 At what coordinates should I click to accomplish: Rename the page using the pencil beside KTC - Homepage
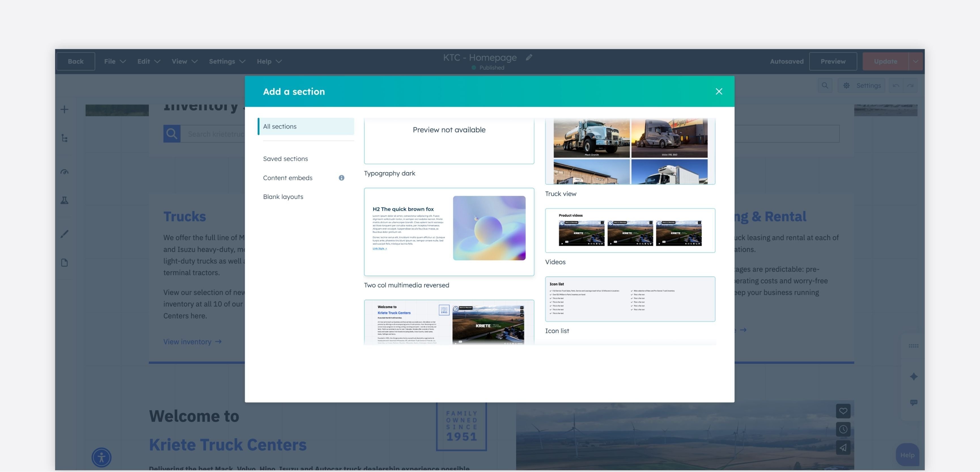click(x=529, y=58)
